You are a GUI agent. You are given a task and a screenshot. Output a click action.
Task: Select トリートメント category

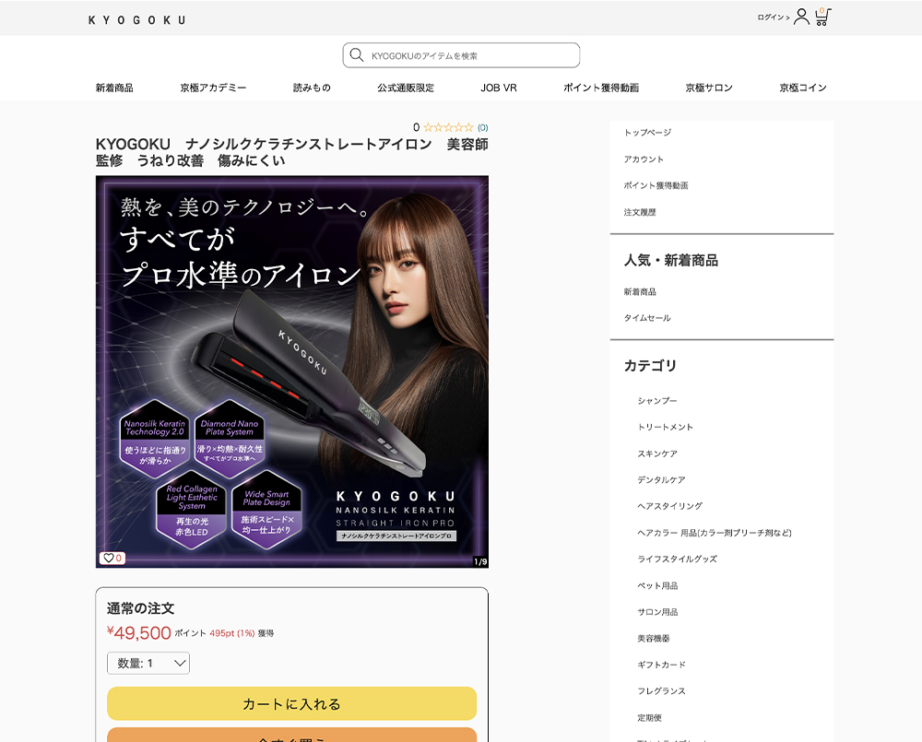(665, 428)
